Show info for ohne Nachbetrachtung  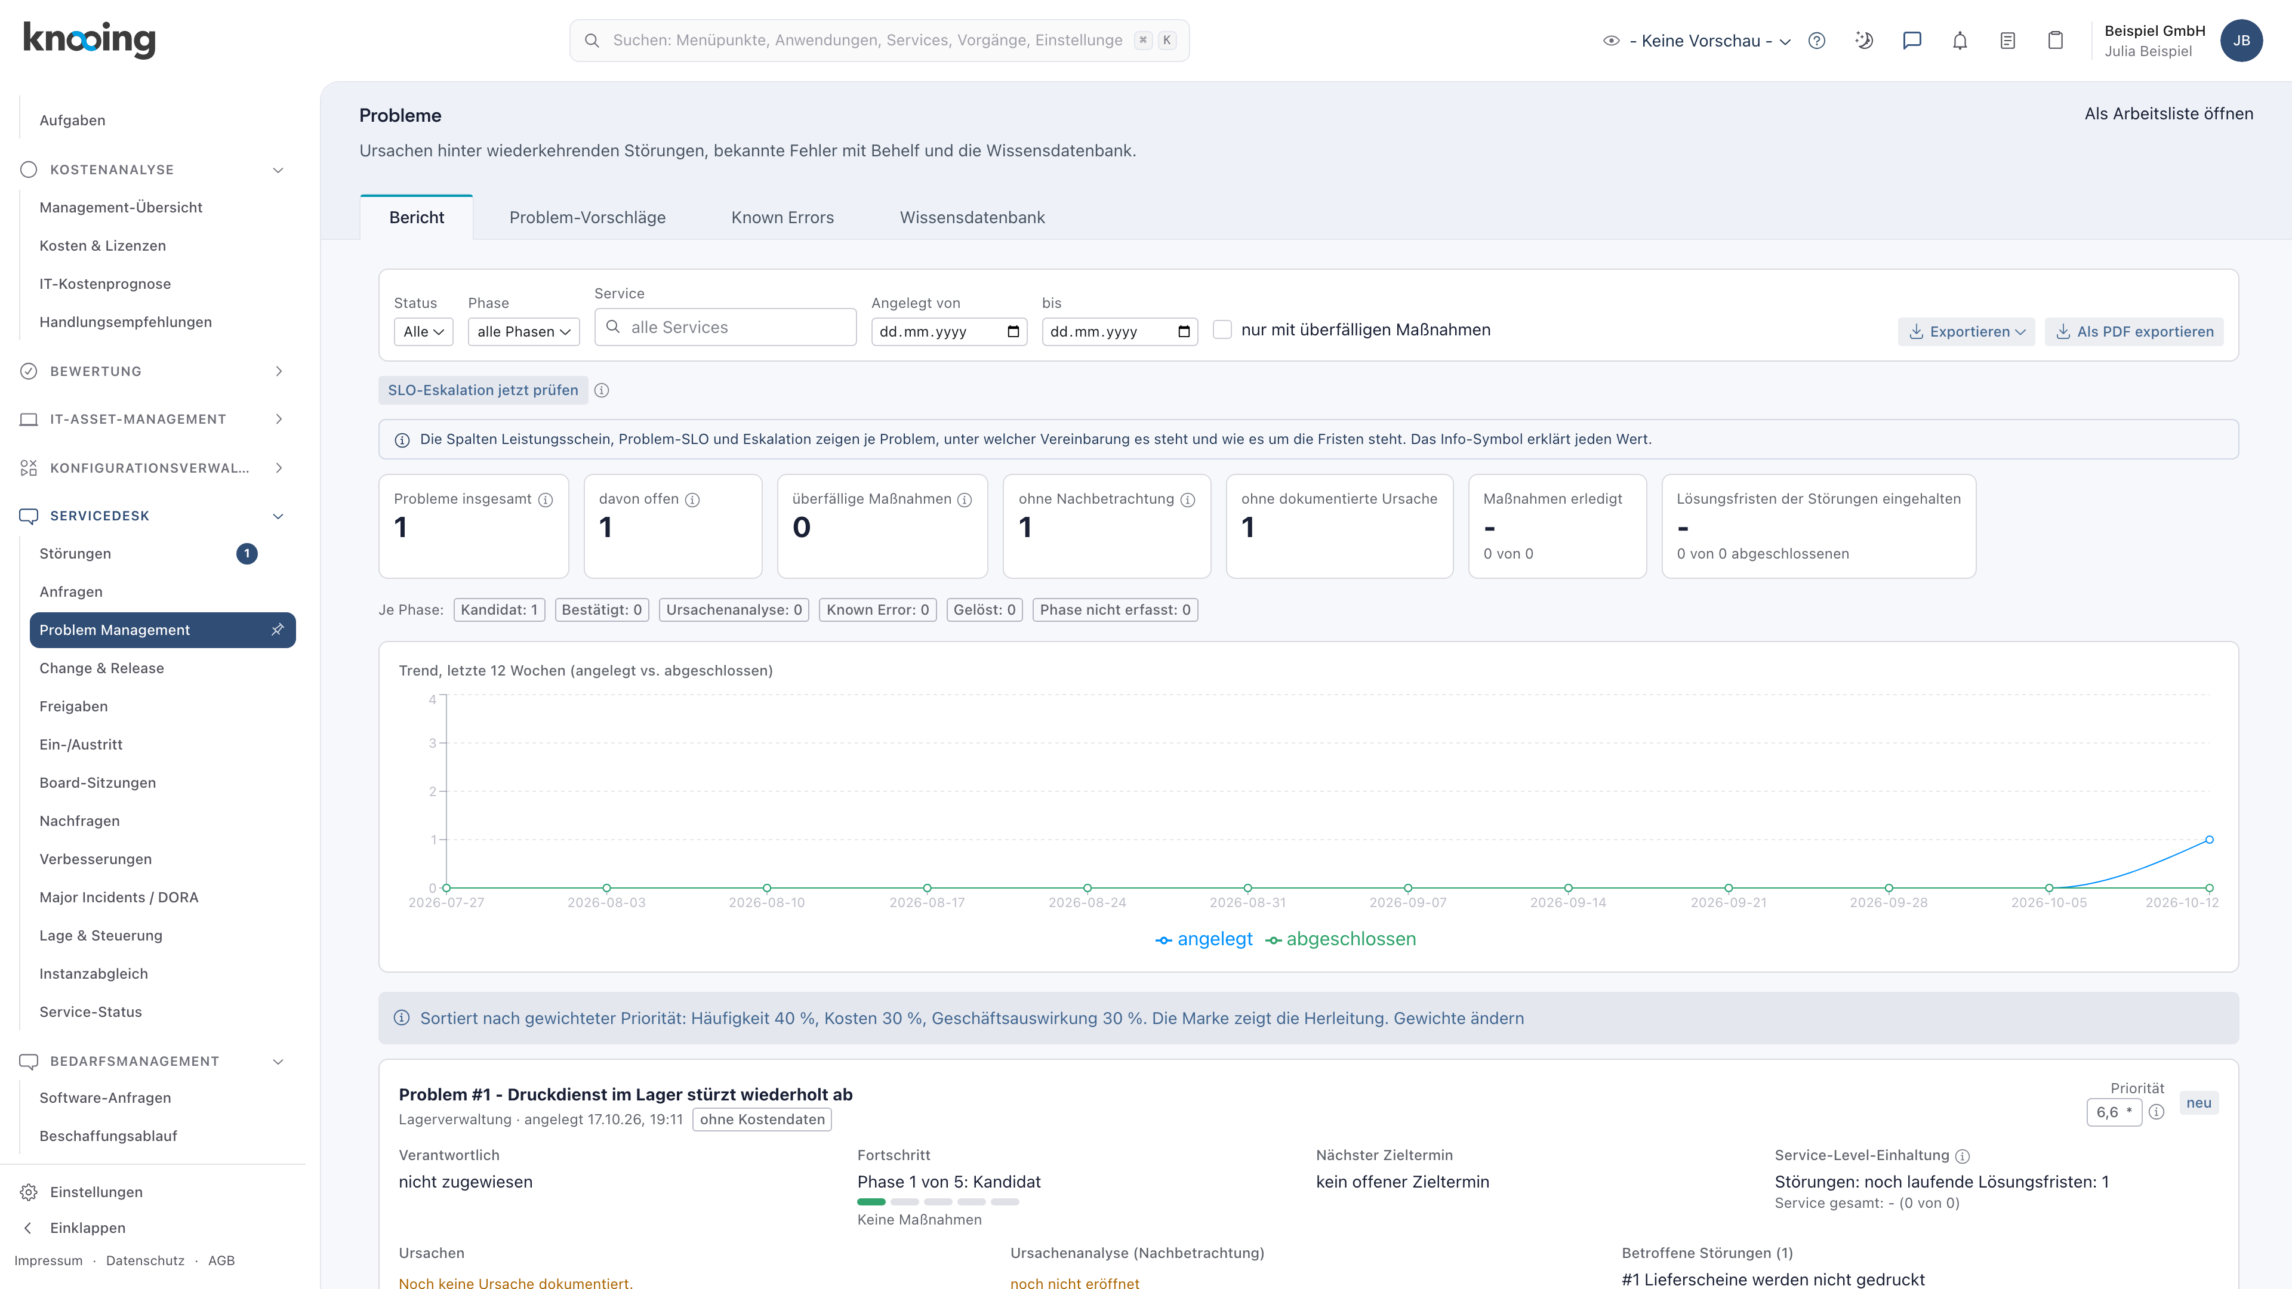tap(1188, 500)
